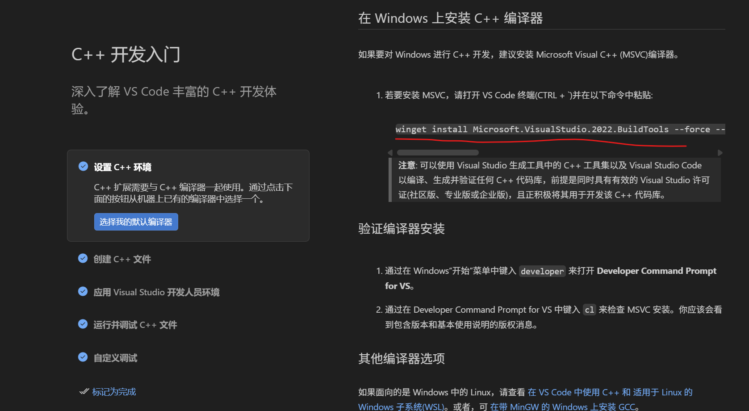Select the 设置 C++ 环境 step title
This screenshot has width=749, height=411.
pyautogui.click(x=122, y=167)
